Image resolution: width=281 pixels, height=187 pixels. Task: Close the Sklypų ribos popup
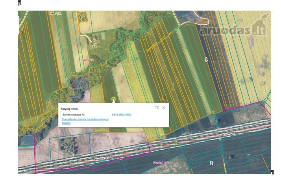[x=164, y=108]
